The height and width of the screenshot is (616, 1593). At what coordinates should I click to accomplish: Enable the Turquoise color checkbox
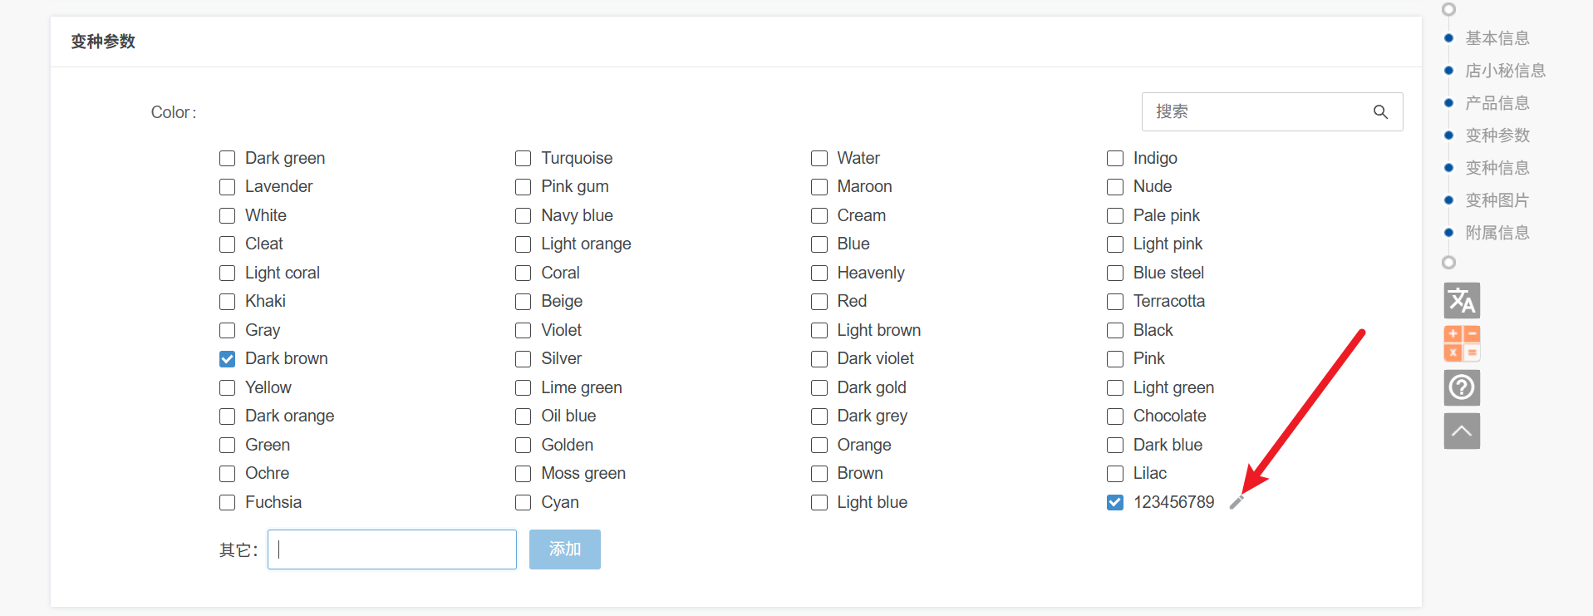(x=523, y=159)
